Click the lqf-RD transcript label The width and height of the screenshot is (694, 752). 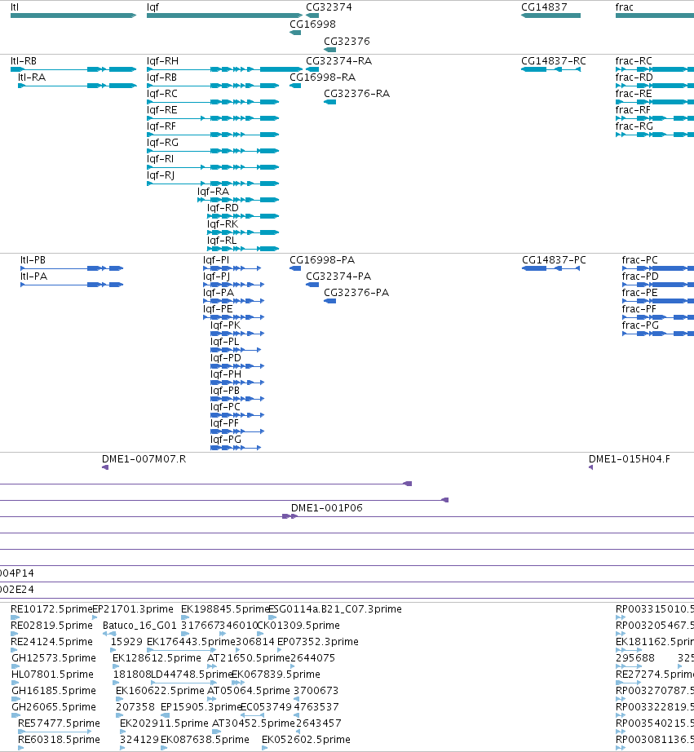point(223,208)
